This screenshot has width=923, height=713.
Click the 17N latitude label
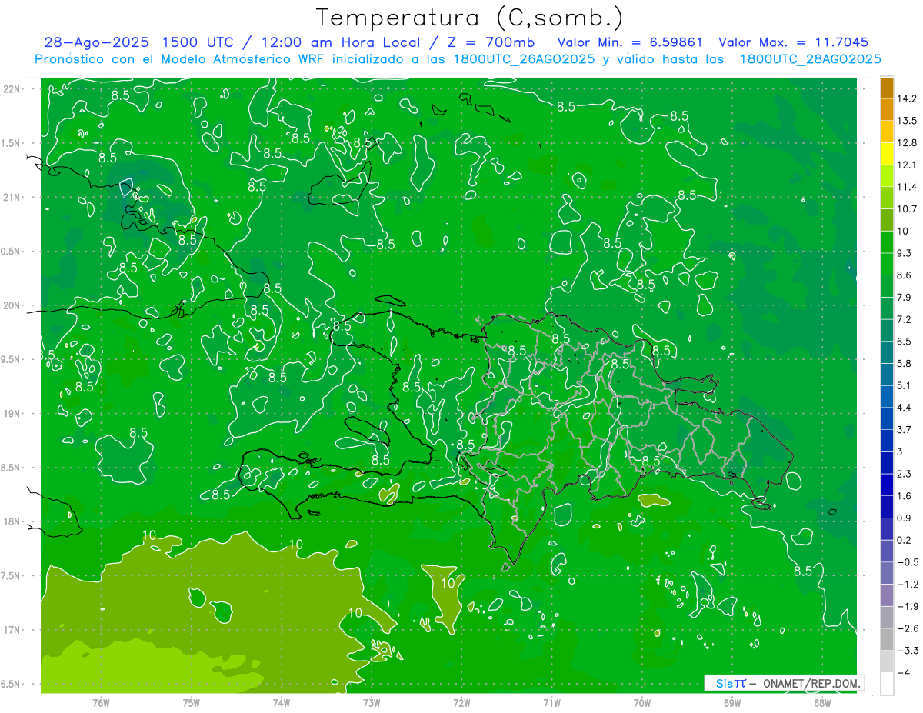13,630
